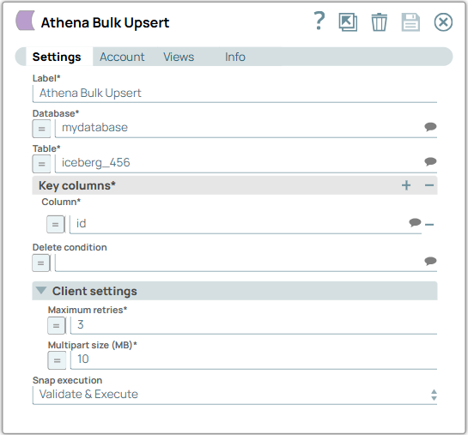This screenshot has height=435, width=468.
Task: Open suggestions bubble for Delete condition
Action: coord(430,261)
